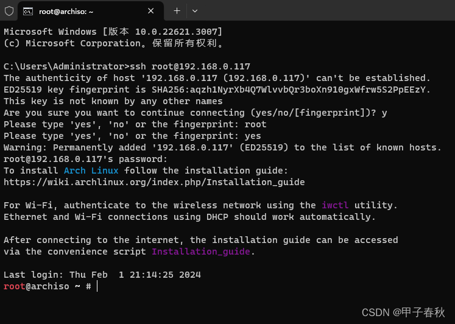Click the purple iwctl utility name

point(335,205)
